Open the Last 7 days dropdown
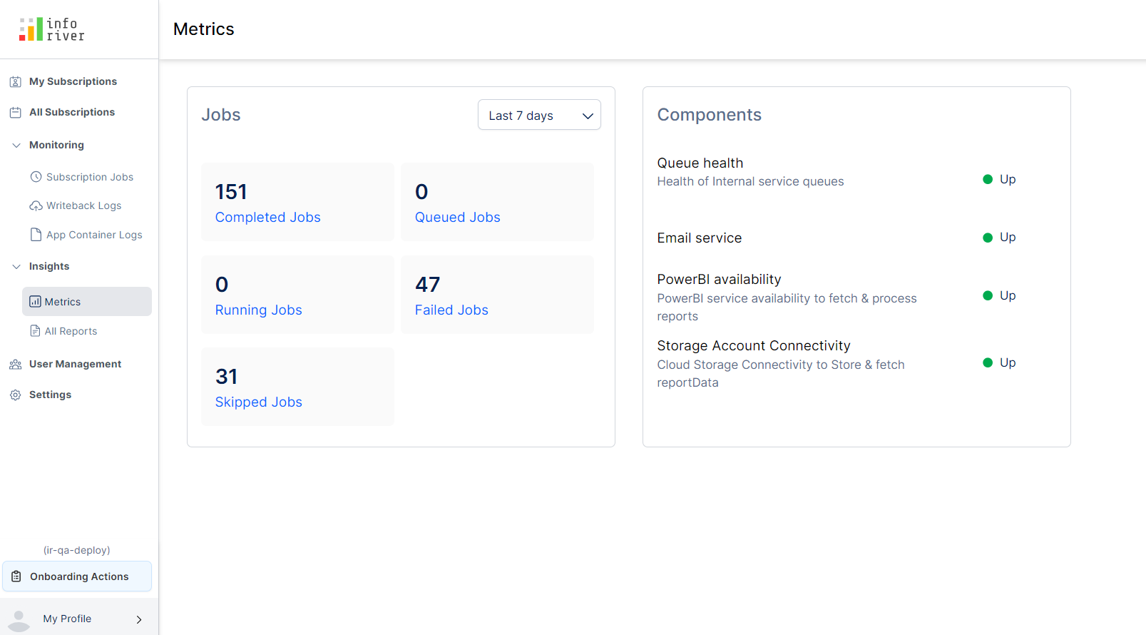Image resolution: width=1146 pixels, height=635 pixels. (x=539, y=116)
